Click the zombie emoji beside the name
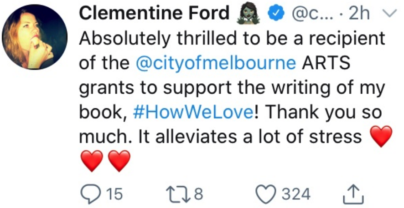This screenshot has height=208, width=404. pyautogui.click(x=248, y=14)
